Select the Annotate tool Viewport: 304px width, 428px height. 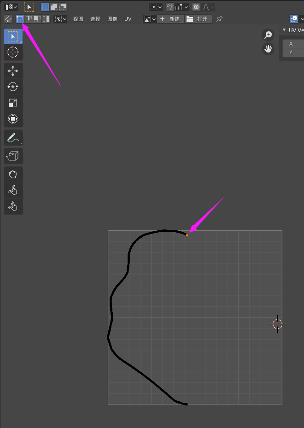click(13, 138)
